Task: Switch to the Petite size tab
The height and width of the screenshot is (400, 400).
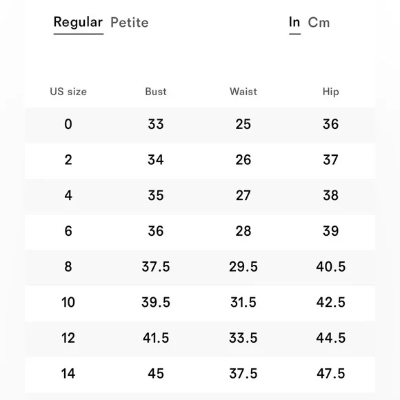Action: click(x=130, y=23)
